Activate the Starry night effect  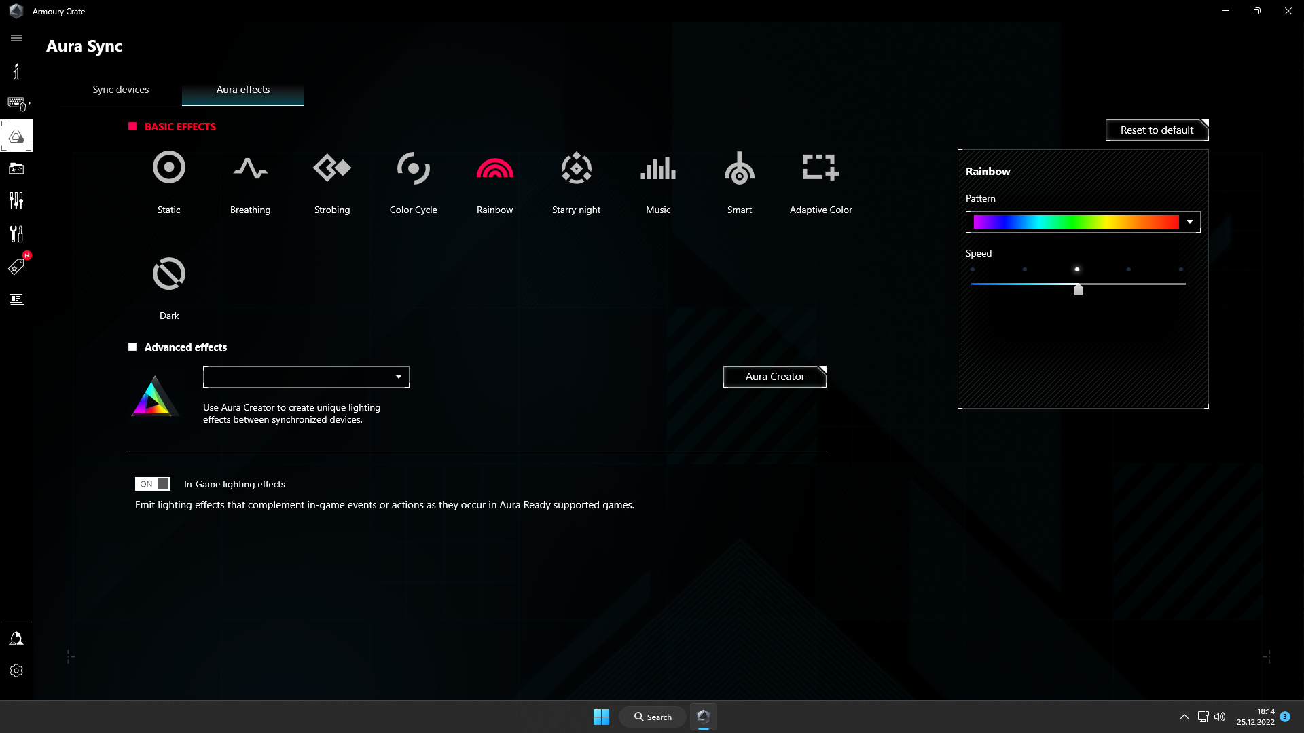(x=576, y=178)
